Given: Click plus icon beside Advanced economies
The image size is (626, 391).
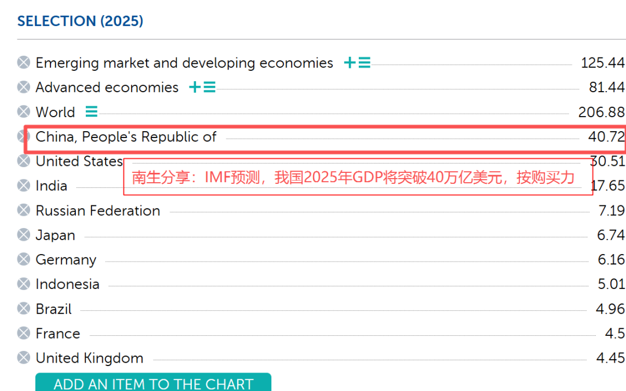Looking at the screenshot, I should click(195, 88).
